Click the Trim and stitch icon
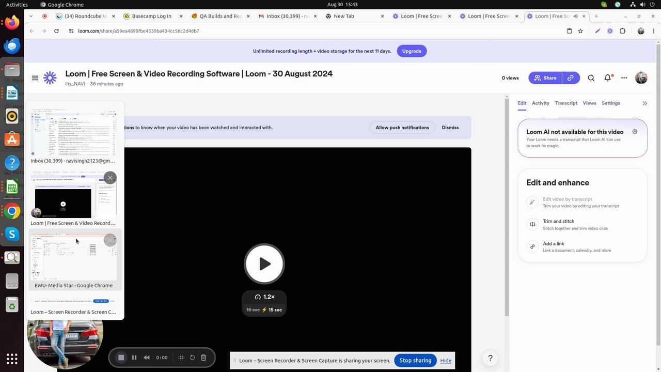The image size is (661, 372). 532,224
